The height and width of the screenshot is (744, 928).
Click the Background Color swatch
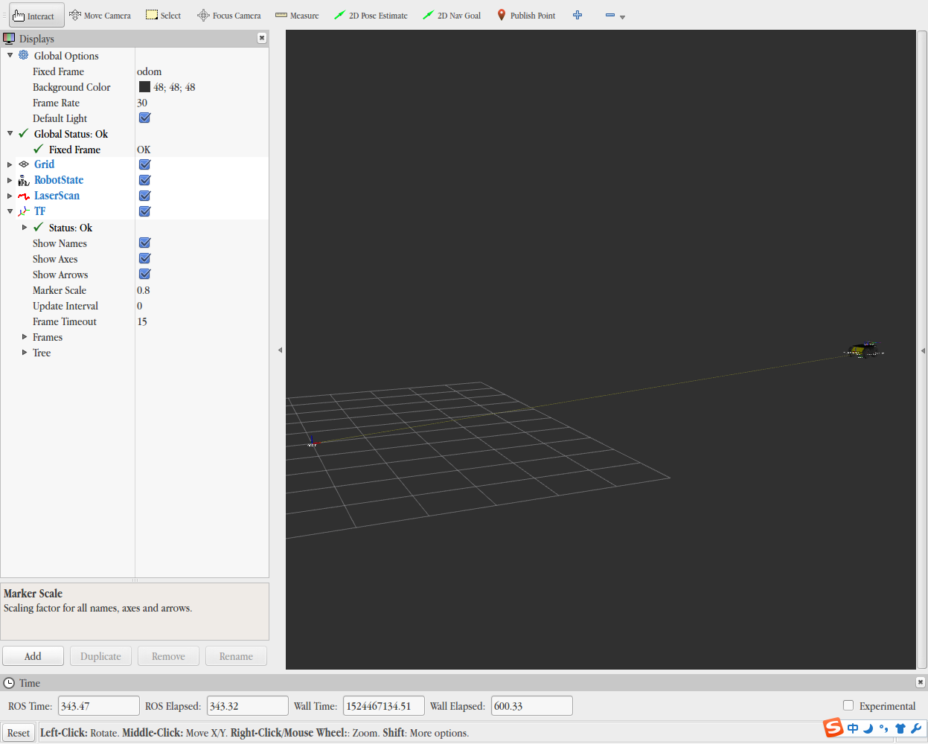click(x=144, y=87)
